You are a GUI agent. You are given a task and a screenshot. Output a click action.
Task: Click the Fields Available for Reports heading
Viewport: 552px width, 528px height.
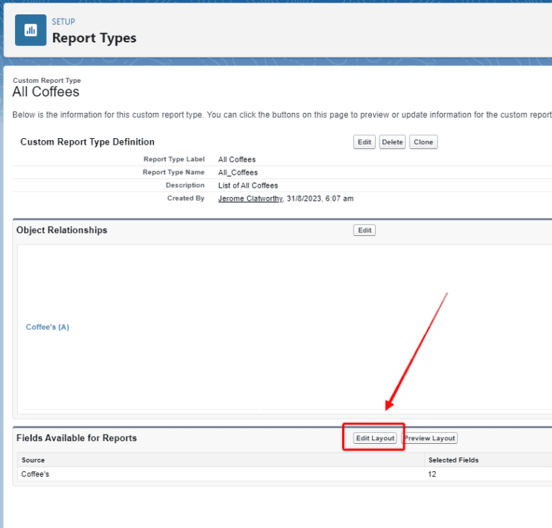[77, 438]
